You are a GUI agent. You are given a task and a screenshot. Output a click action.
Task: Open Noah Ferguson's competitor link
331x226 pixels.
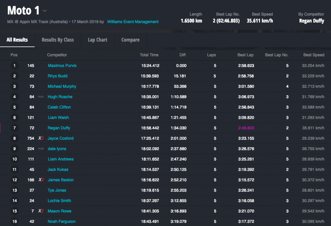coord(61,221)
